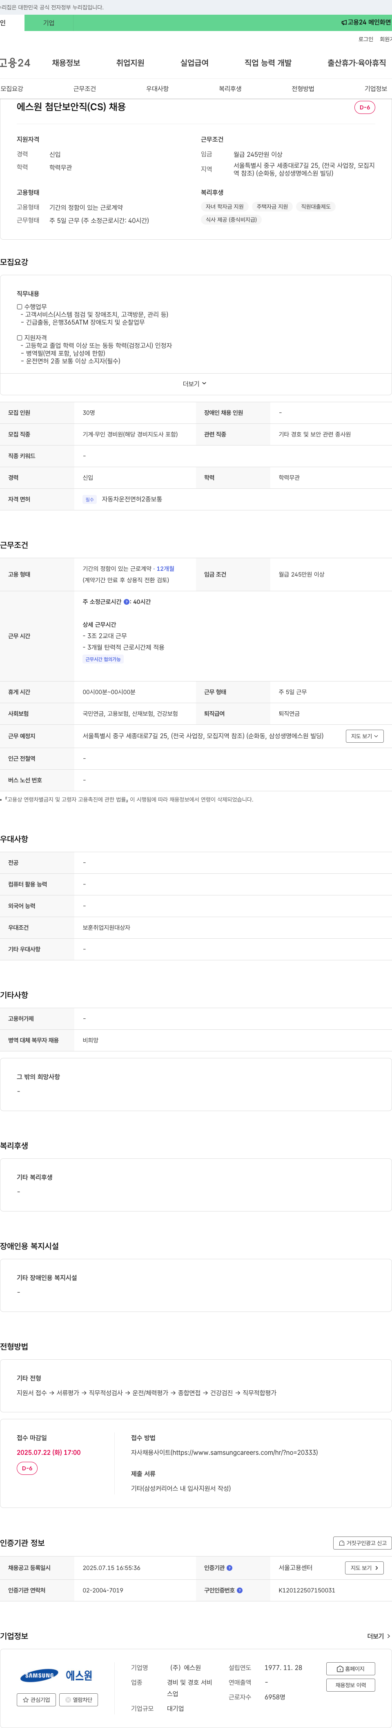The height and width of the screenshot is (1728, 392).
Task: Click the D-6 badge under 접수 마감일
Action: (x=27, y=1468)
